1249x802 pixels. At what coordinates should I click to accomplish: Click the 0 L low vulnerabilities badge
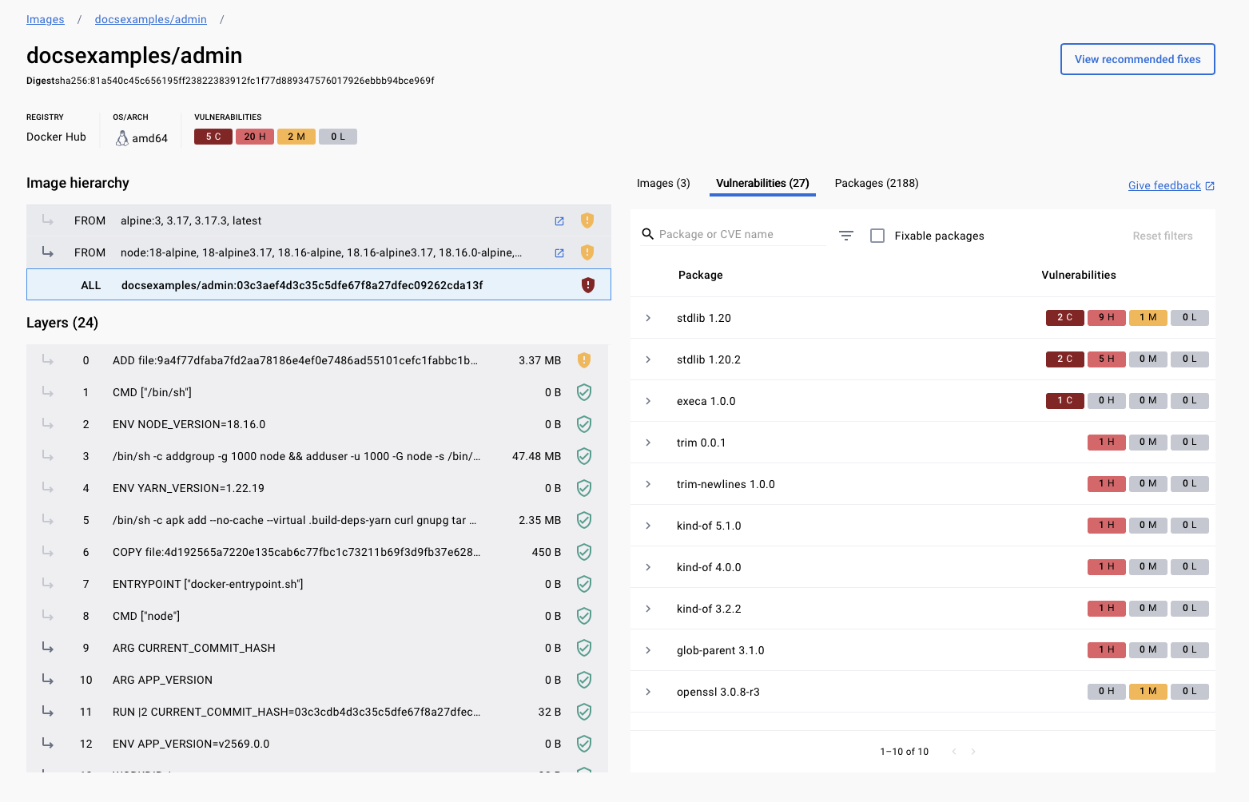(x=338, y=137)
